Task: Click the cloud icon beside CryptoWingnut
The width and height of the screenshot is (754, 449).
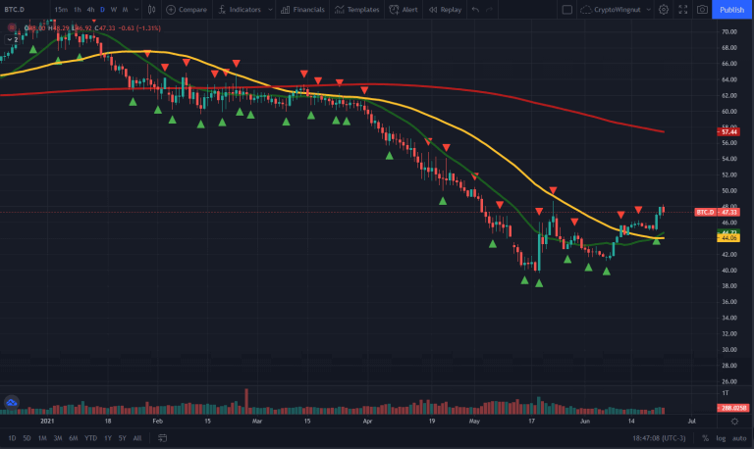Action: (586, 10)
